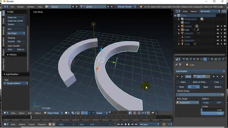Collapse the Simple Deform modifier panel triangle
The width and height of the screenshot is (228, 128).
(x=177, y=76)
